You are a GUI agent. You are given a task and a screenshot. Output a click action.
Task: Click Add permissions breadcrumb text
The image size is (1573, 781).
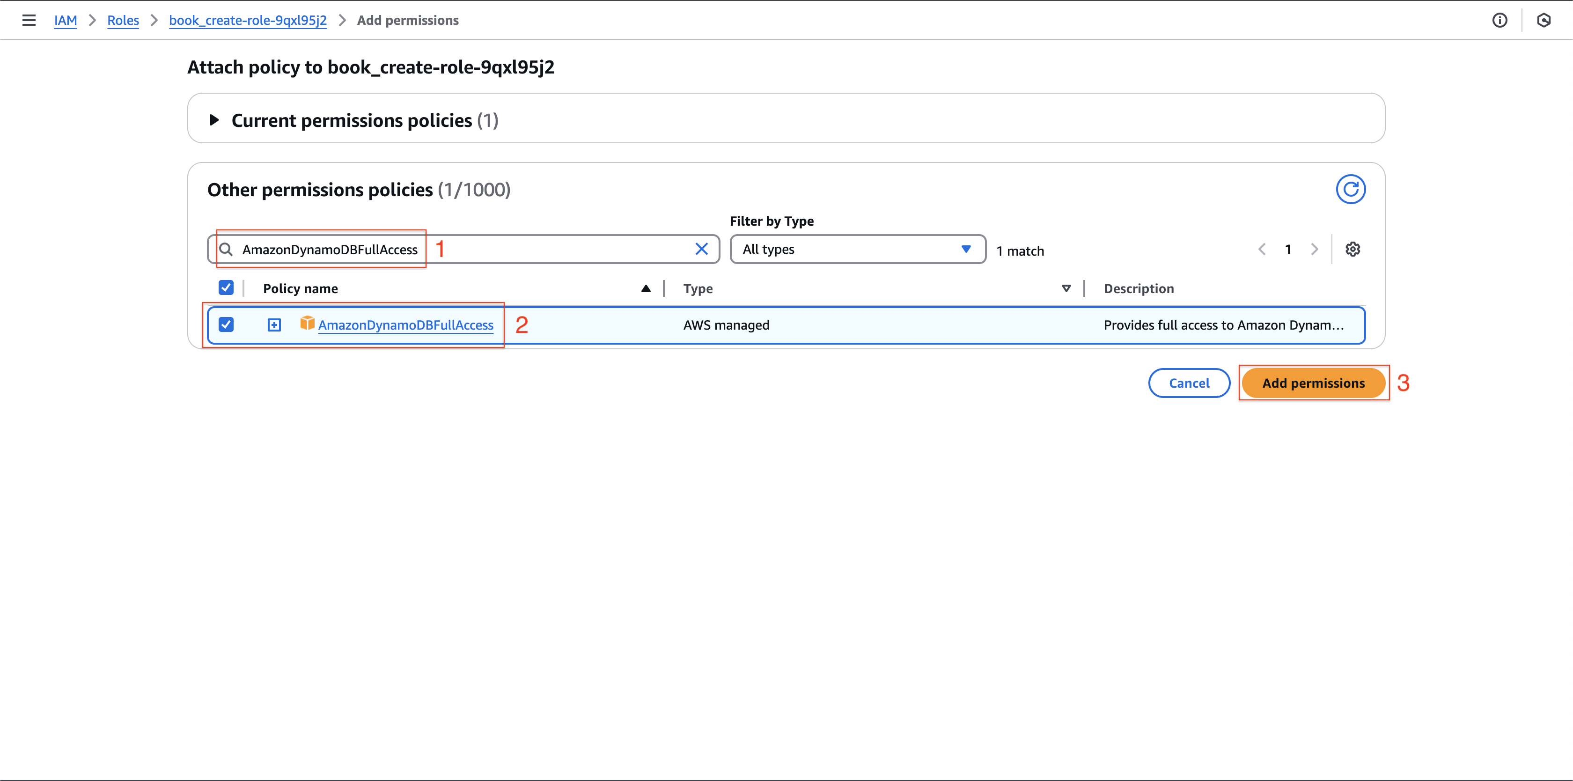407,20
